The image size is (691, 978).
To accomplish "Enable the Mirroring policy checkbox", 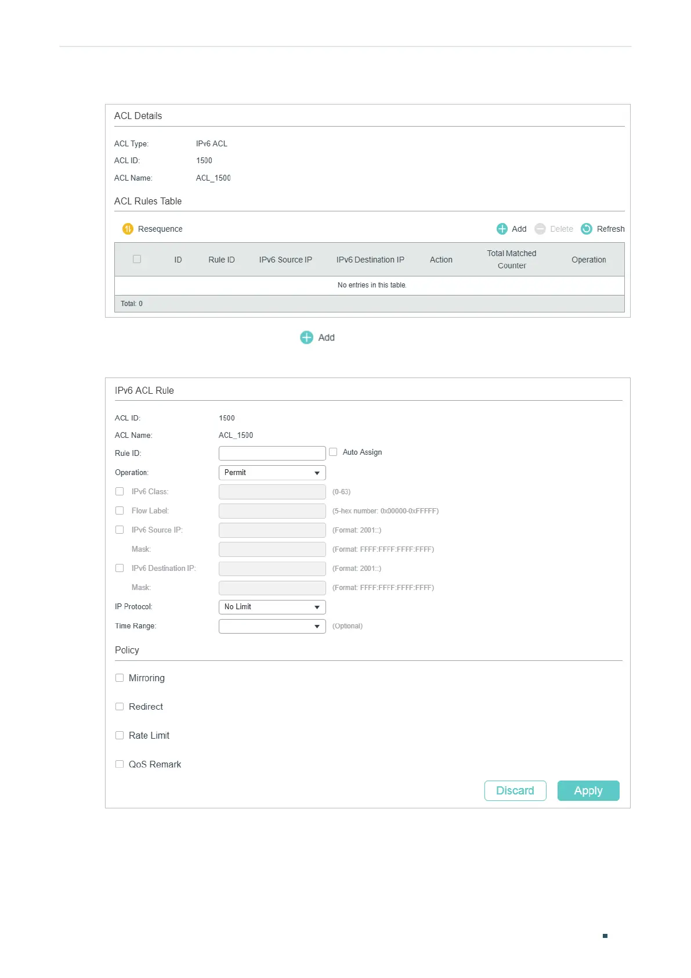I will [x=120, y=678].
